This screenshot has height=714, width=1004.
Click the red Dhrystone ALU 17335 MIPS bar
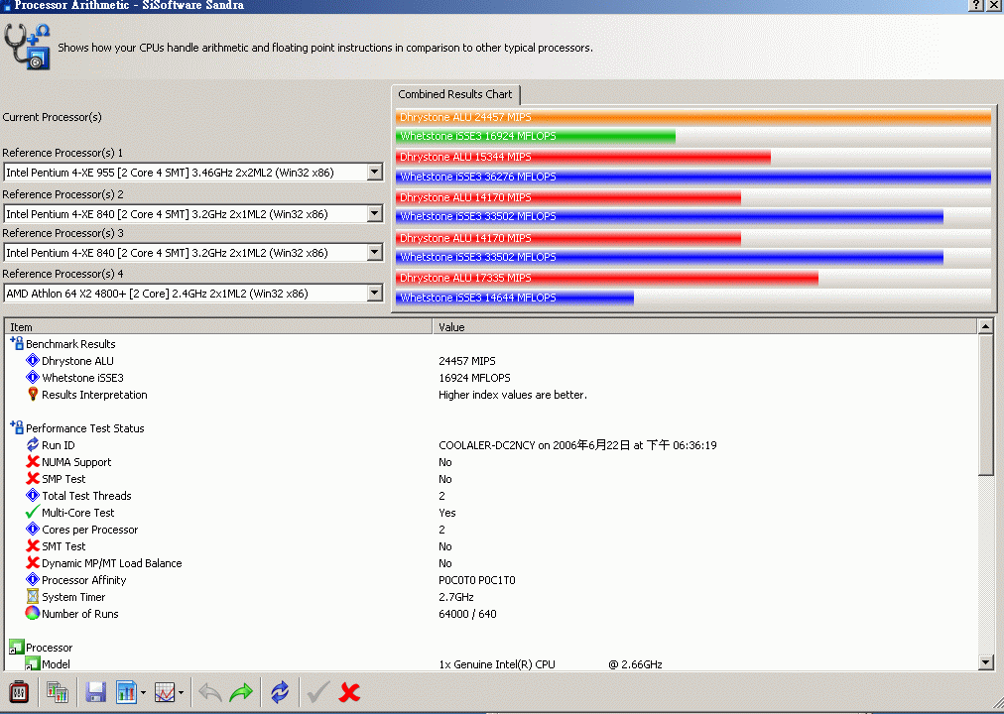coord(607,278)
